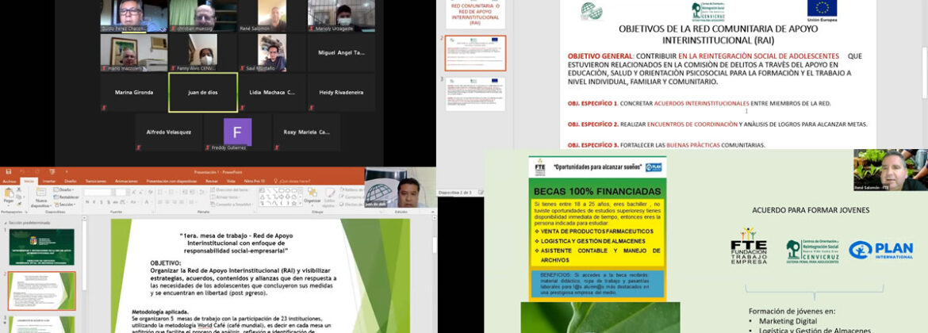Click muted mic icon on Marina Gironda tile
The height and width of the screenshot is (333, 928).
click(105, 108)
